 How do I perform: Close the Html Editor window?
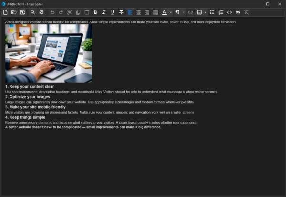coord(280,4)
